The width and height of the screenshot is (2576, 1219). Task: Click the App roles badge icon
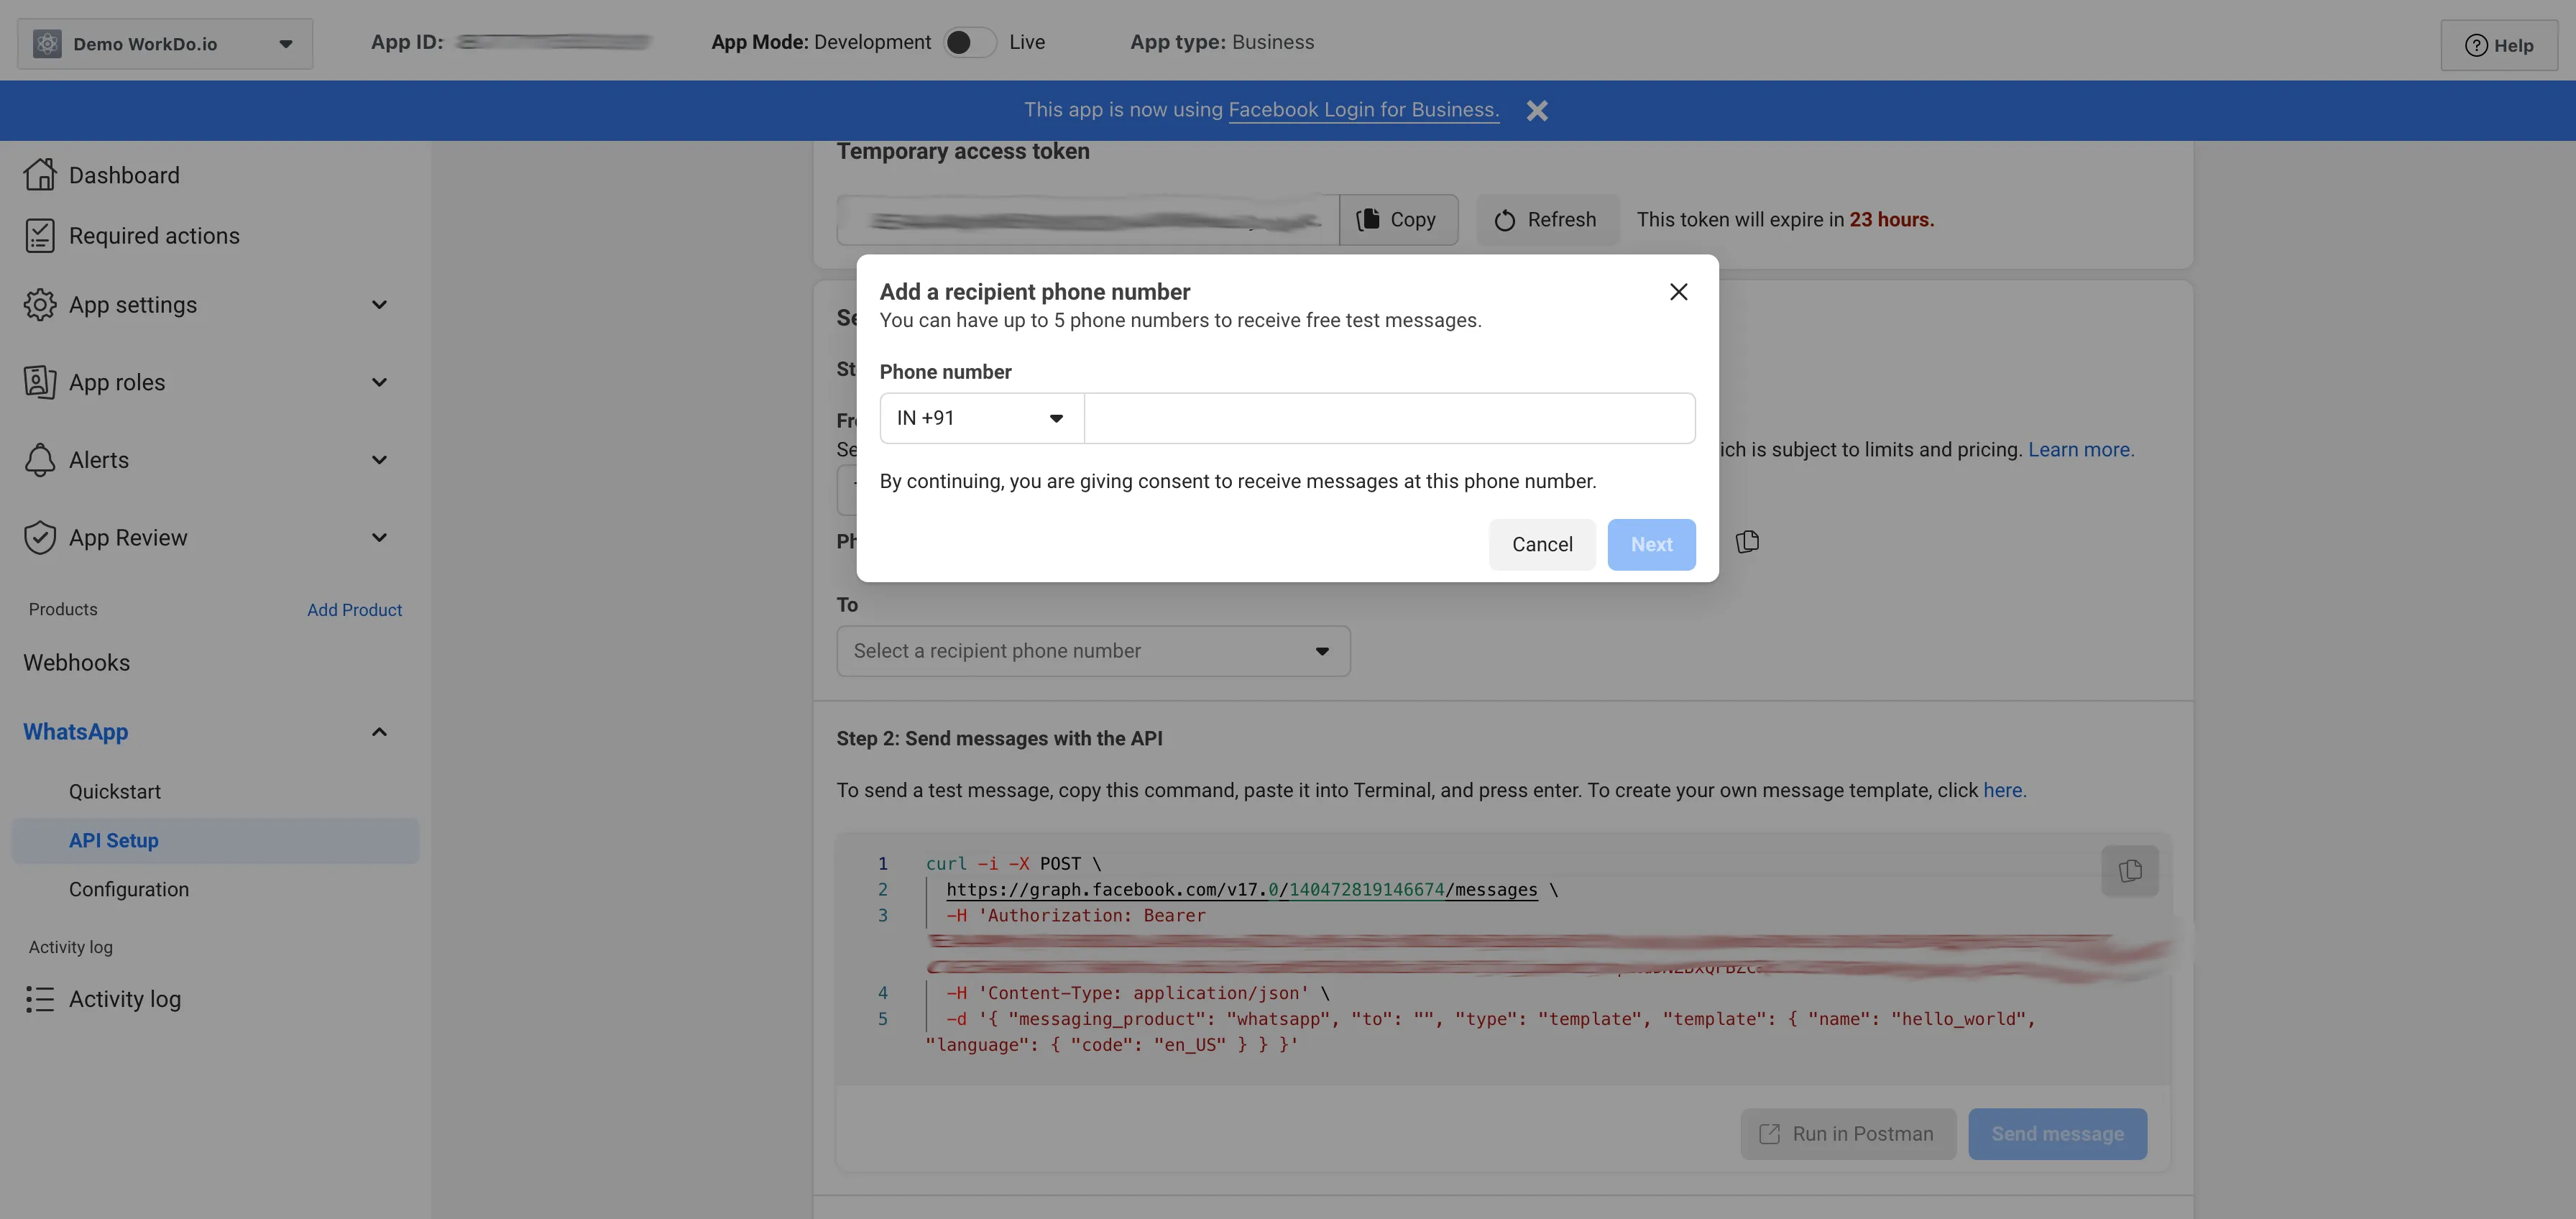(40, 382)
